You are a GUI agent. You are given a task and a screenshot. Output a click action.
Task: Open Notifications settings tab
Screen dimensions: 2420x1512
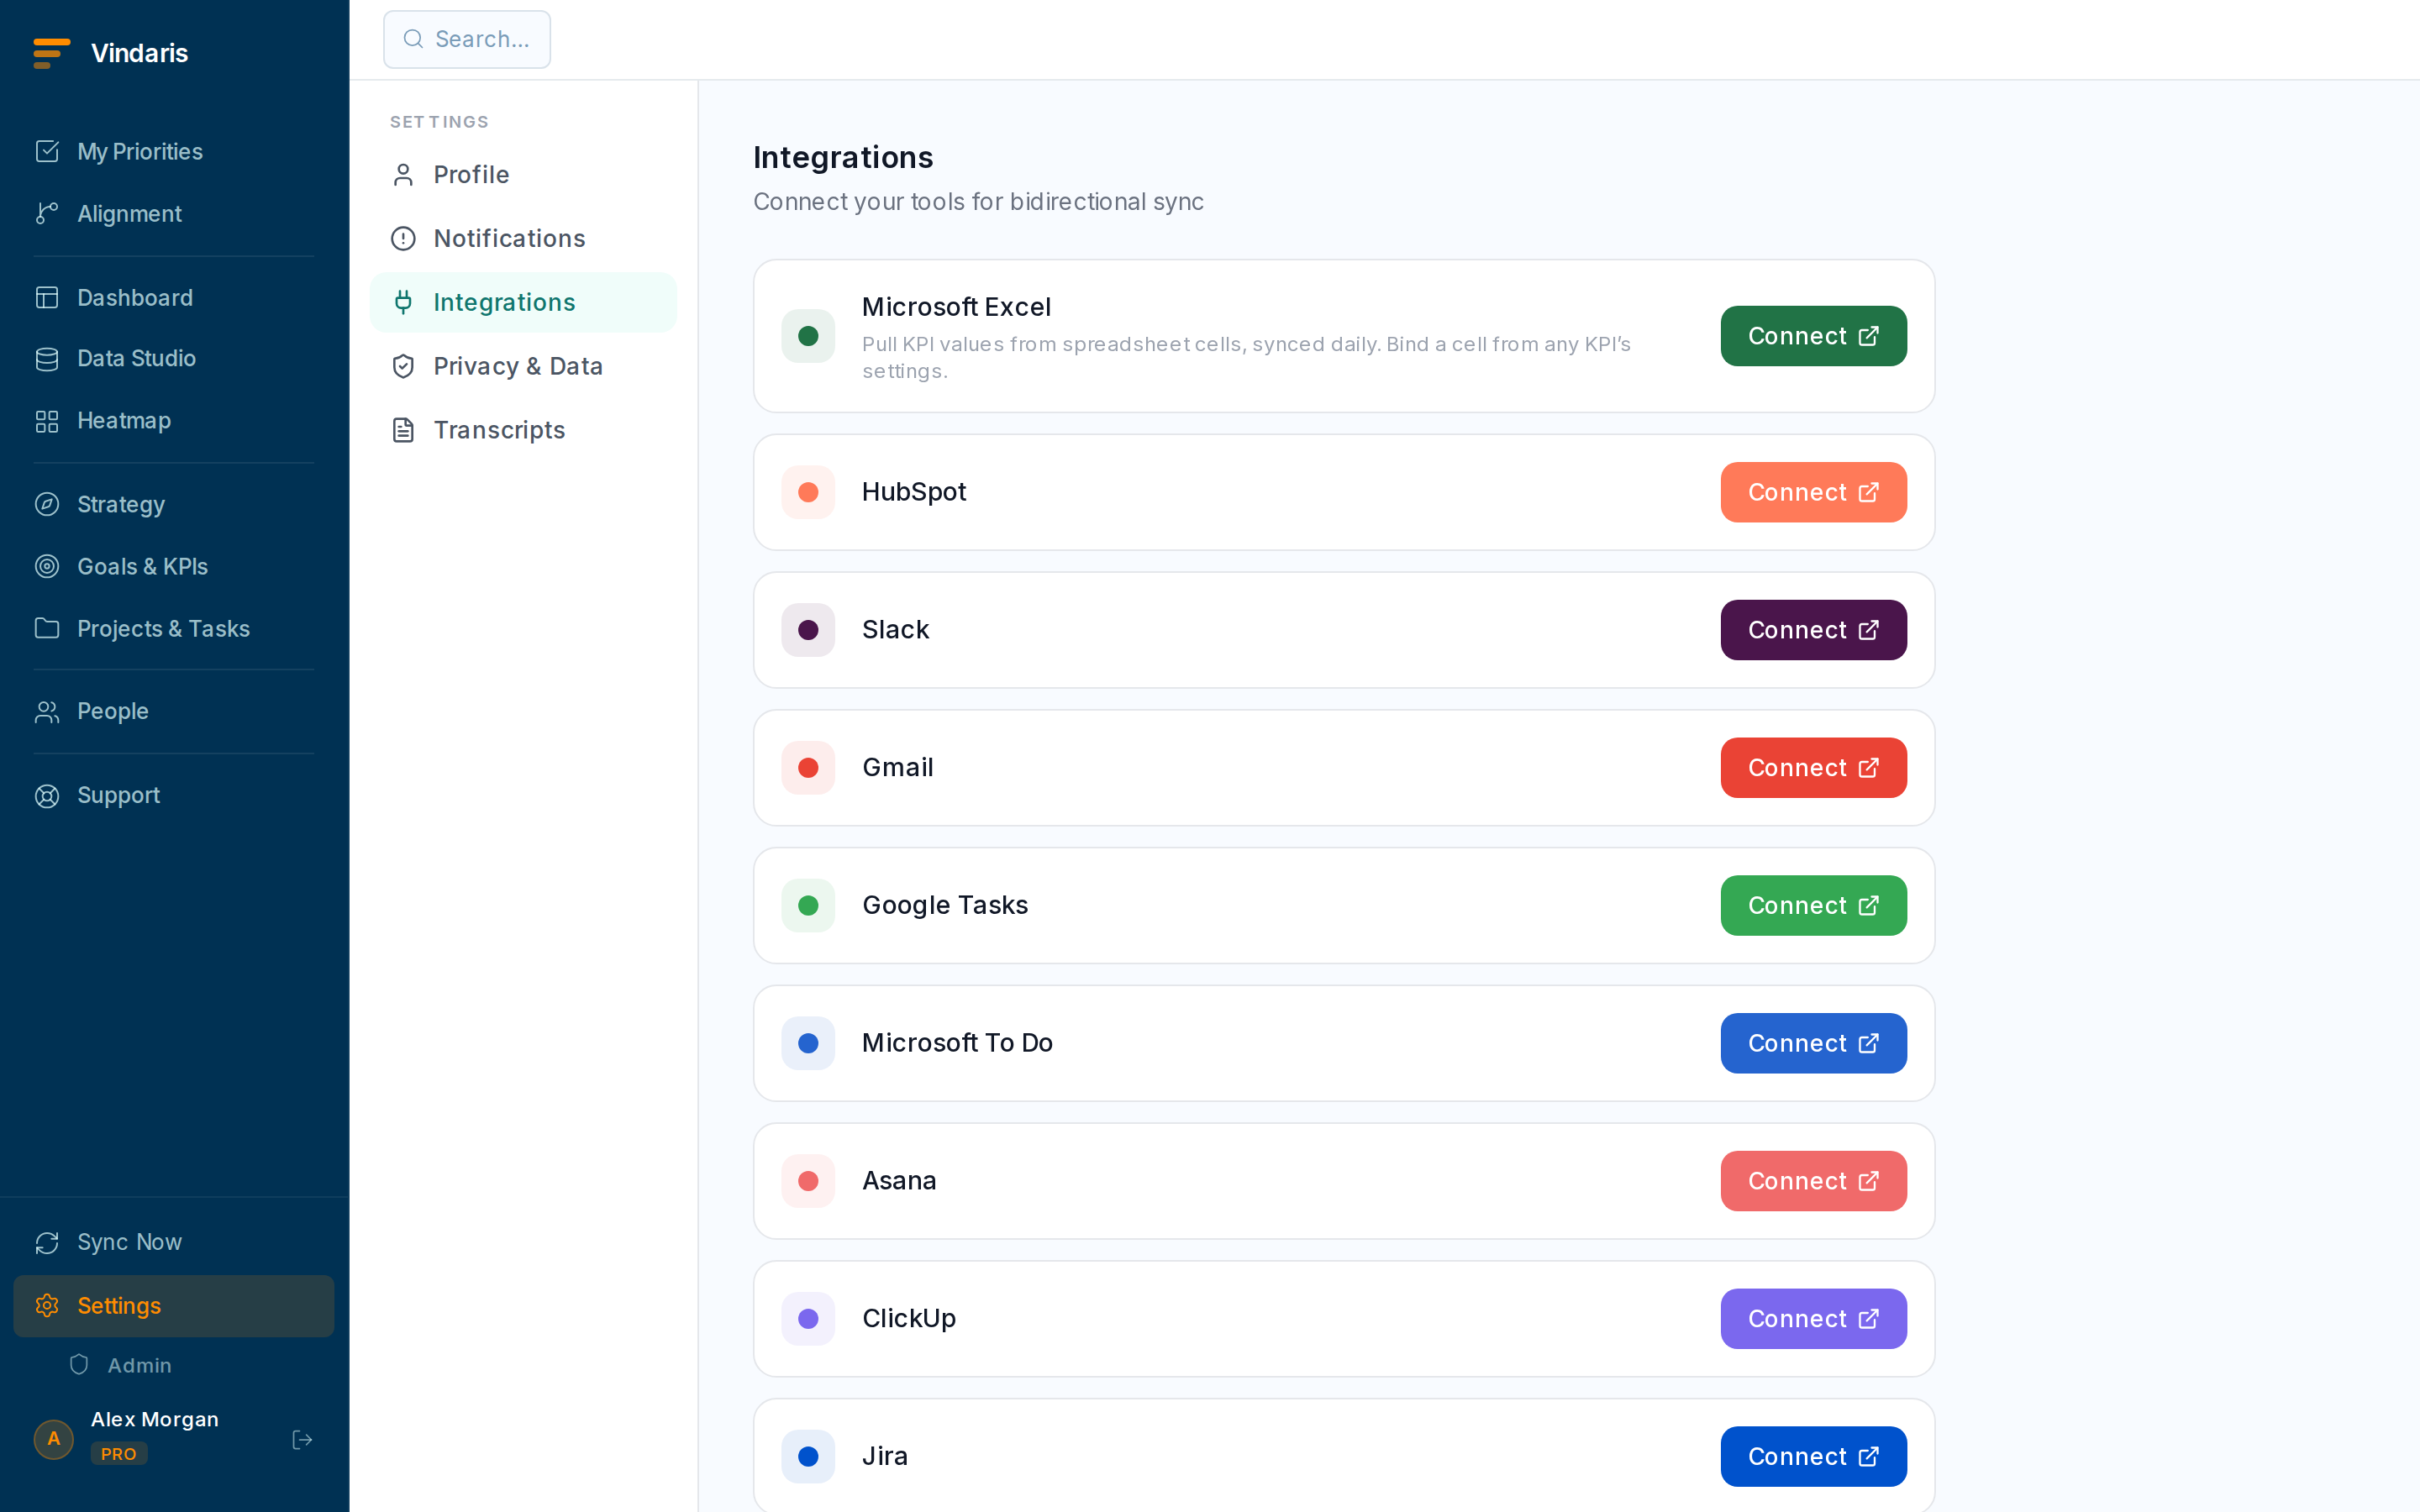click(523, 238)
